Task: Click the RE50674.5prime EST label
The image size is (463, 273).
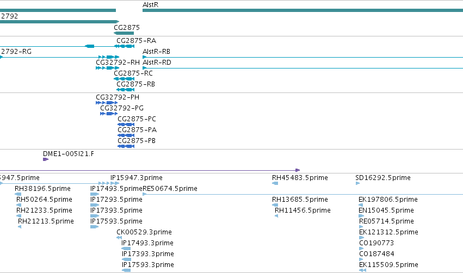Action: (170, 189)
